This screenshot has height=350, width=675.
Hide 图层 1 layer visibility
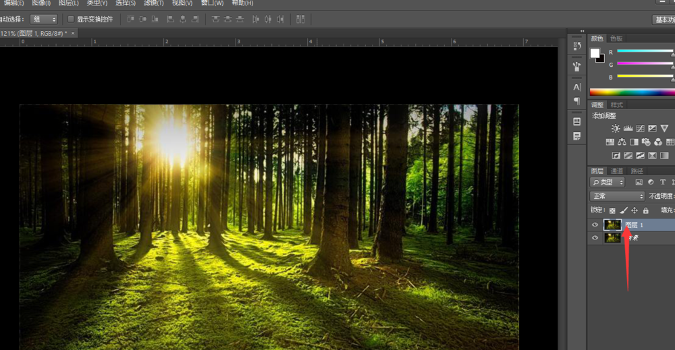point(595,225)
